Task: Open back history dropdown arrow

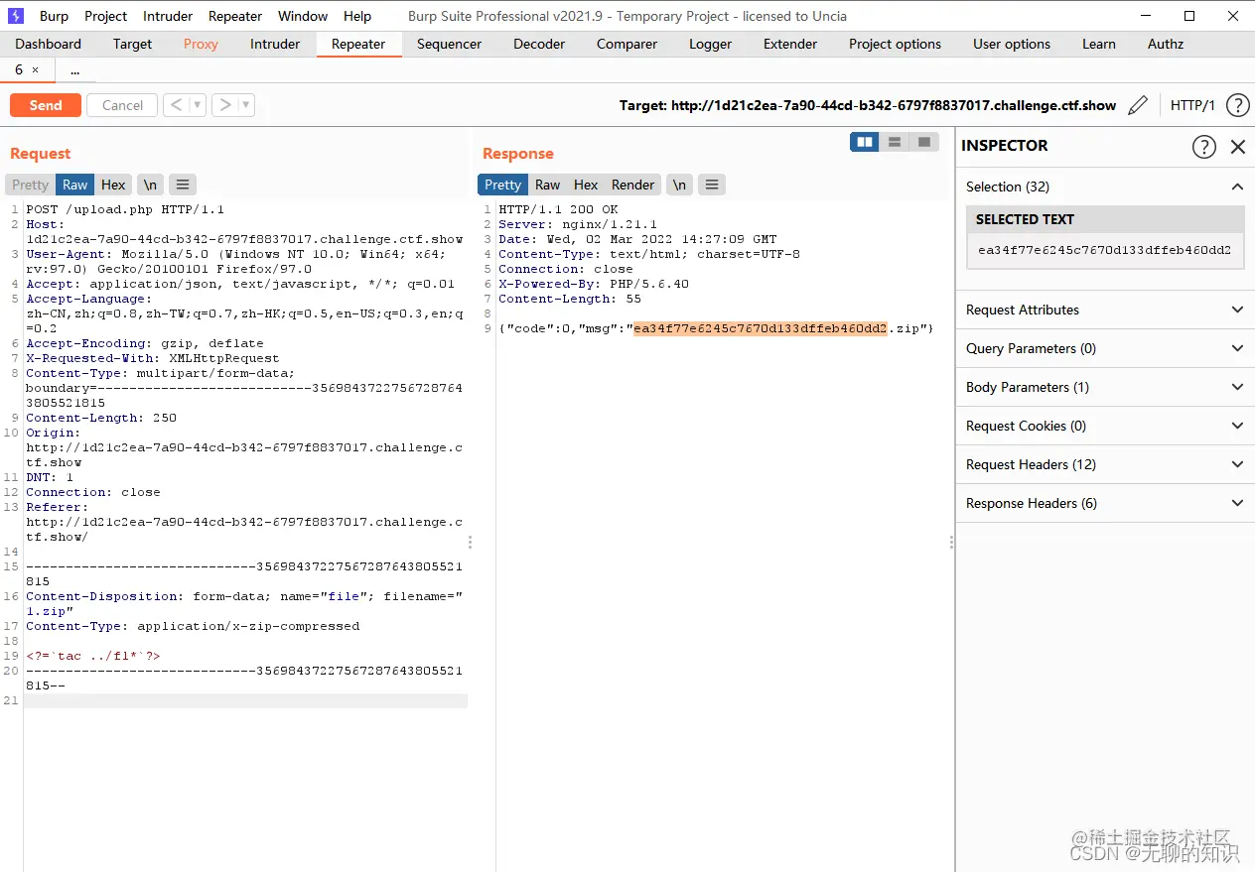Action: (198, 105)
